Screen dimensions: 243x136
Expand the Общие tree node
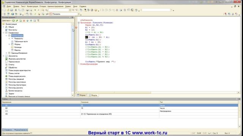(x=3, y=27)
